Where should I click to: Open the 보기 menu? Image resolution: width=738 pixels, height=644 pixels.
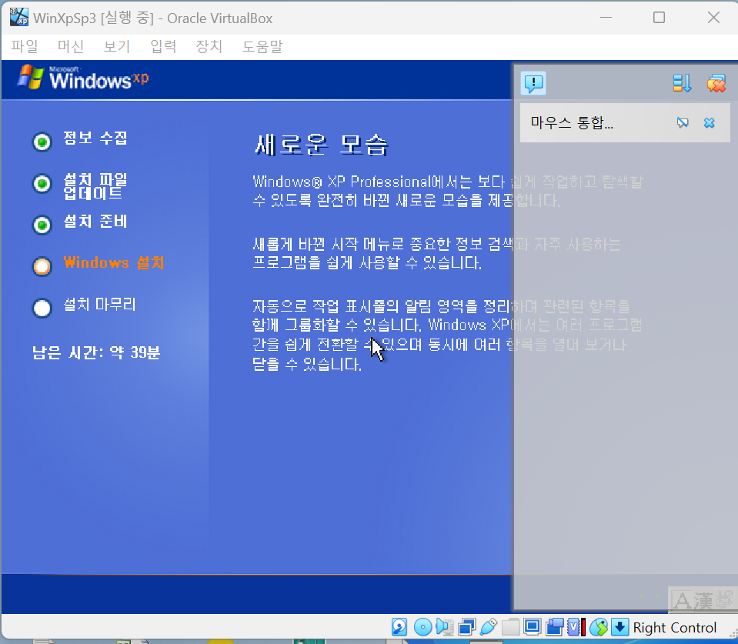coord(117,46)
